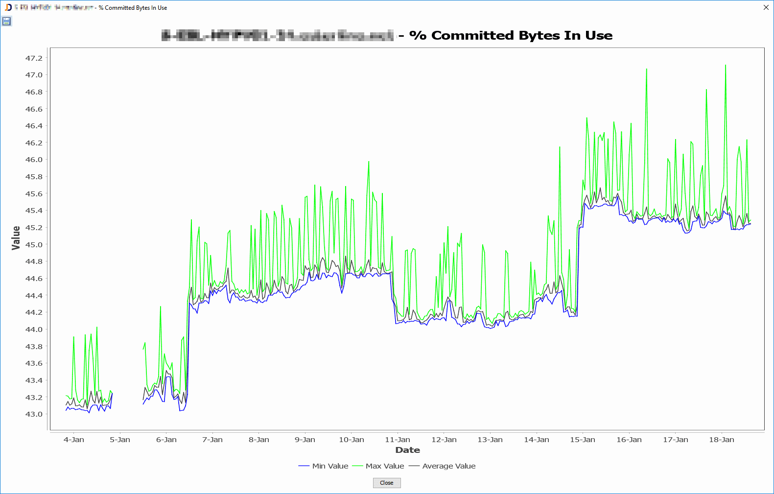Click the Average Value legend label
The image size is (774, 494).
(448, 466)
